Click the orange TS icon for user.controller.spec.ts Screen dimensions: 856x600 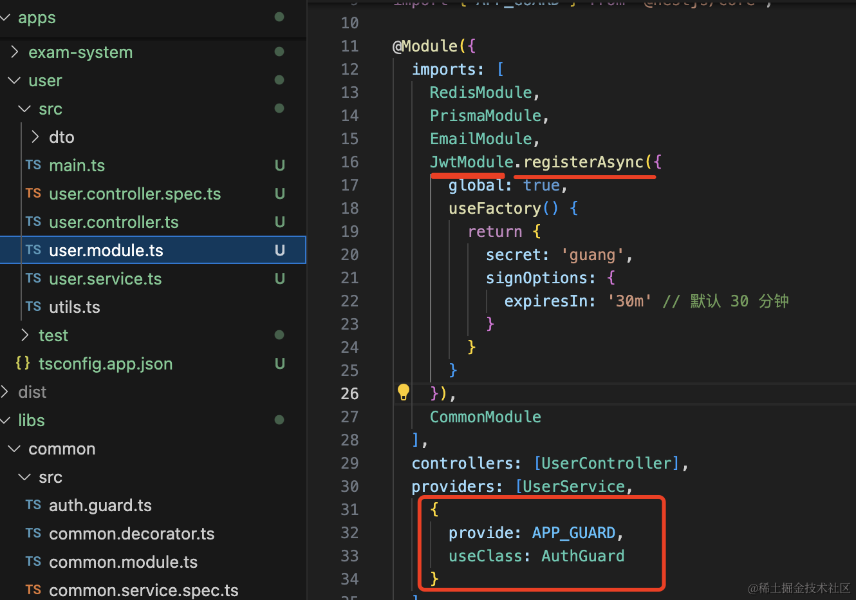click(x=33, y=194)
